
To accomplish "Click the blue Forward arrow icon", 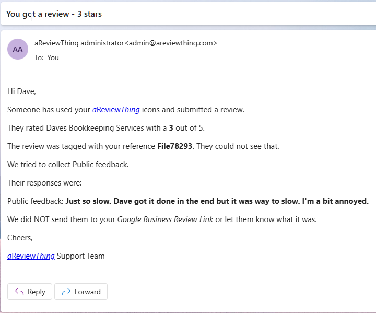I will click(66, 292).
